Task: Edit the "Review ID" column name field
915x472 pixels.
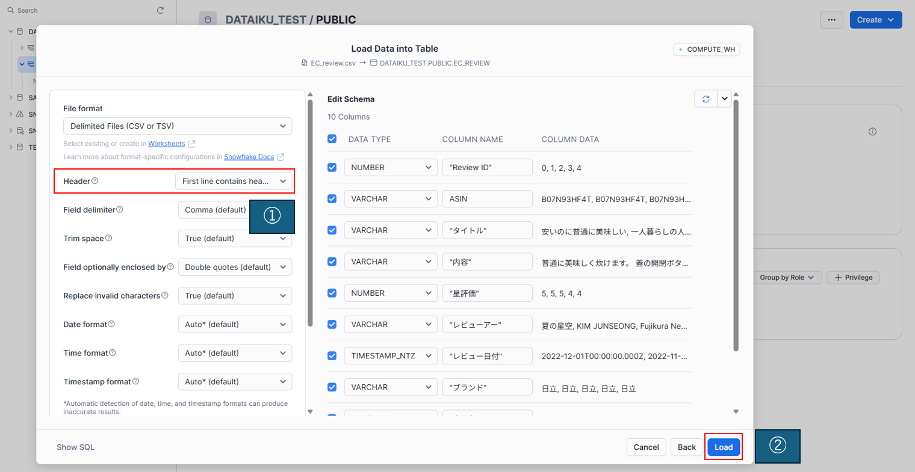Action: [488, 168]
